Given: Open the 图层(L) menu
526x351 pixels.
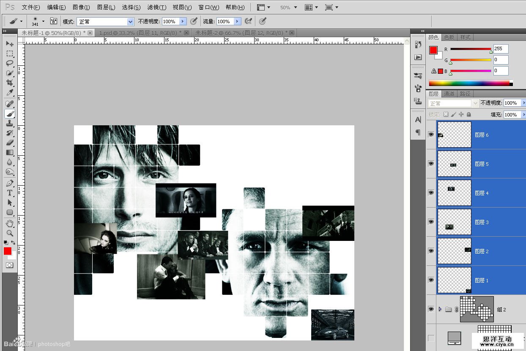Looking at the screenshot, I should pyautogui.click(x=106, y=7).
